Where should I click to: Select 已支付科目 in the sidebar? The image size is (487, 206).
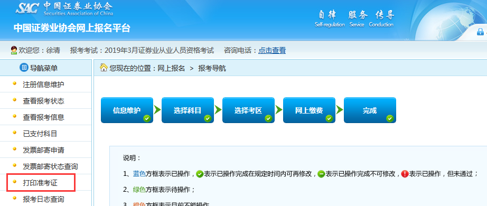tap(40, 134)
